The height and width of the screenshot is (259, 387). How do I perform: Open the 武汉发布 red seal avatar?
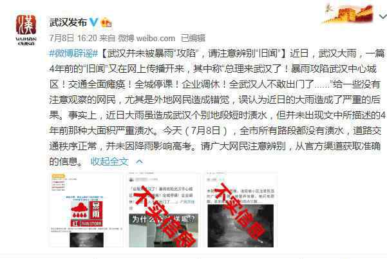(26, 24)
